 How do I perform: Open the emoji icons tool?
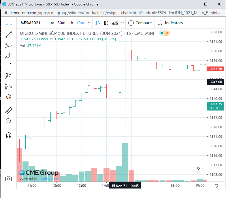pos(9,97)
